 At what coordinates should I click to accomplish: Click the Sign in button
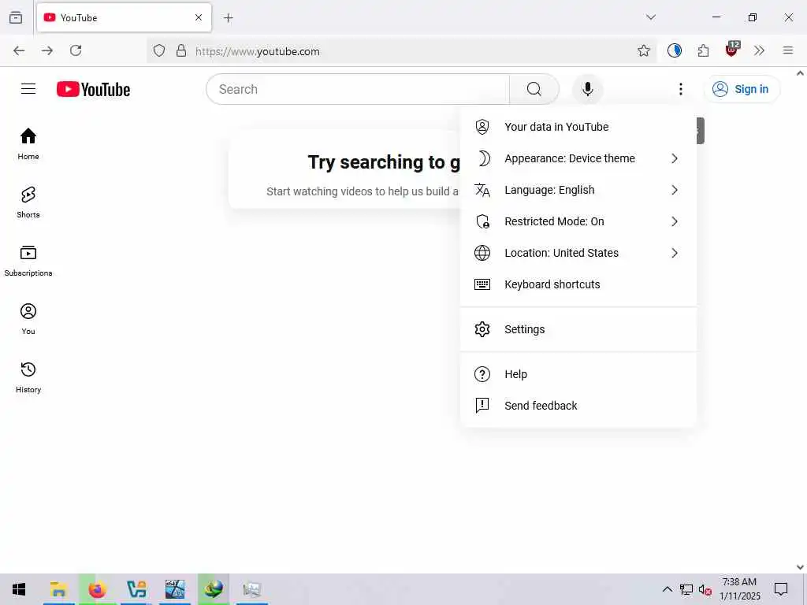(x=741, y=89)
